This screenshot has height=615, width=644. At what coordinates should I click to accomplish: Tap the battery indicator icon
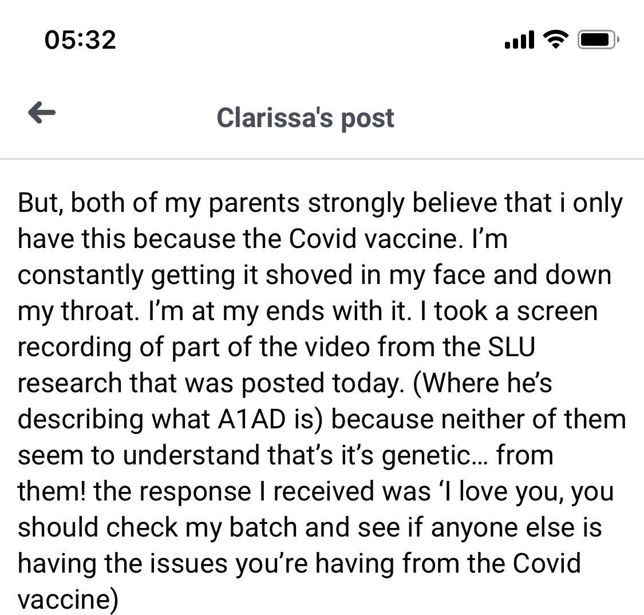[598, 40]
